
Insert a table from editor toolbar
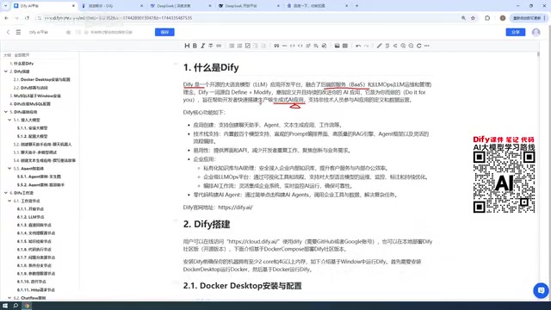345,46
